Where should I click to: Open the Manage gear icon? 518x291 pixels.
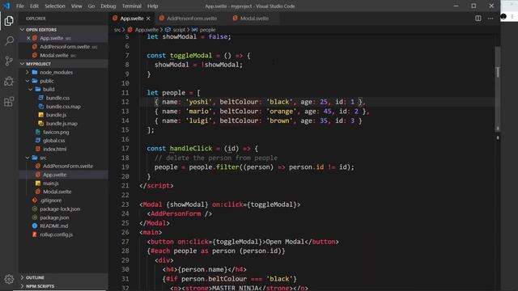point(9,279)
